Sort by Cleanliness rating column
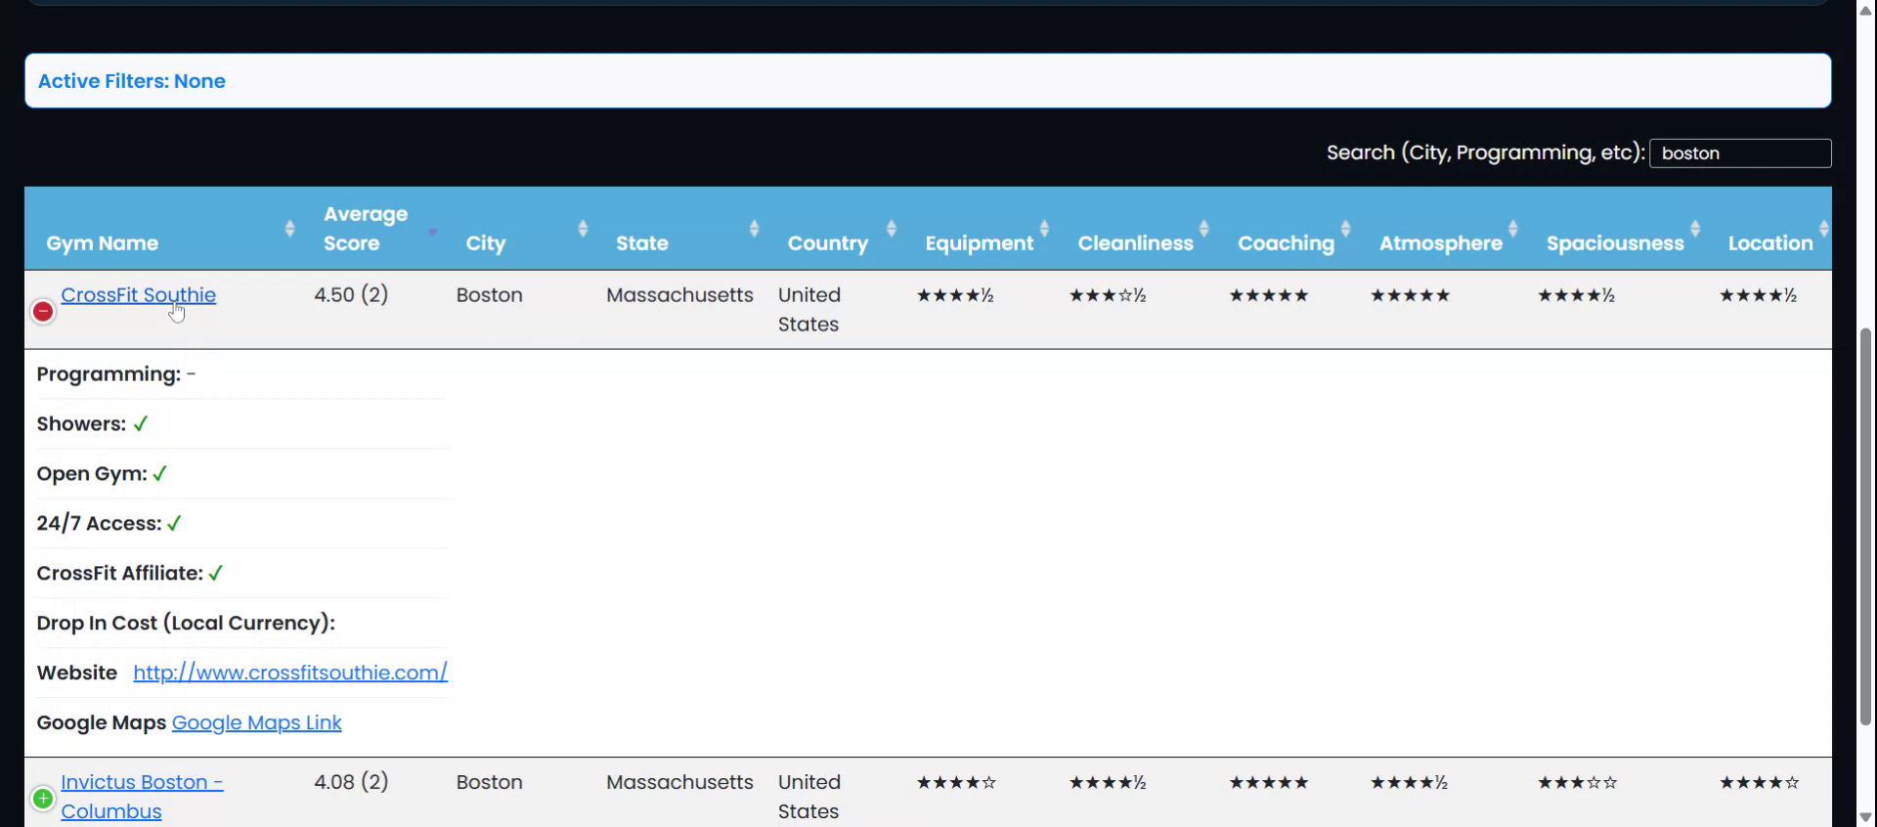Viewport: 1877px width, 827px height. (x=1139, y=229)
